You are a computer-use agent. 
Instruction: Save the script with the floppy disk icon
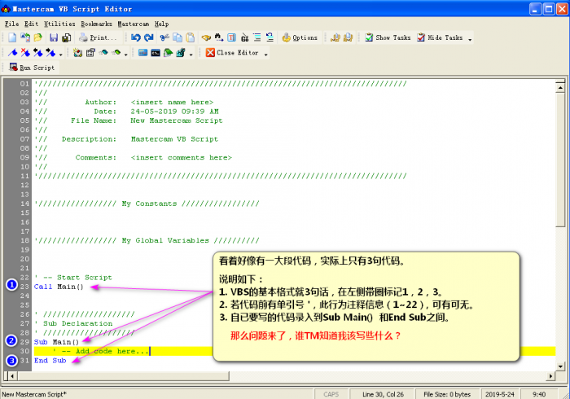pos(54,37)
